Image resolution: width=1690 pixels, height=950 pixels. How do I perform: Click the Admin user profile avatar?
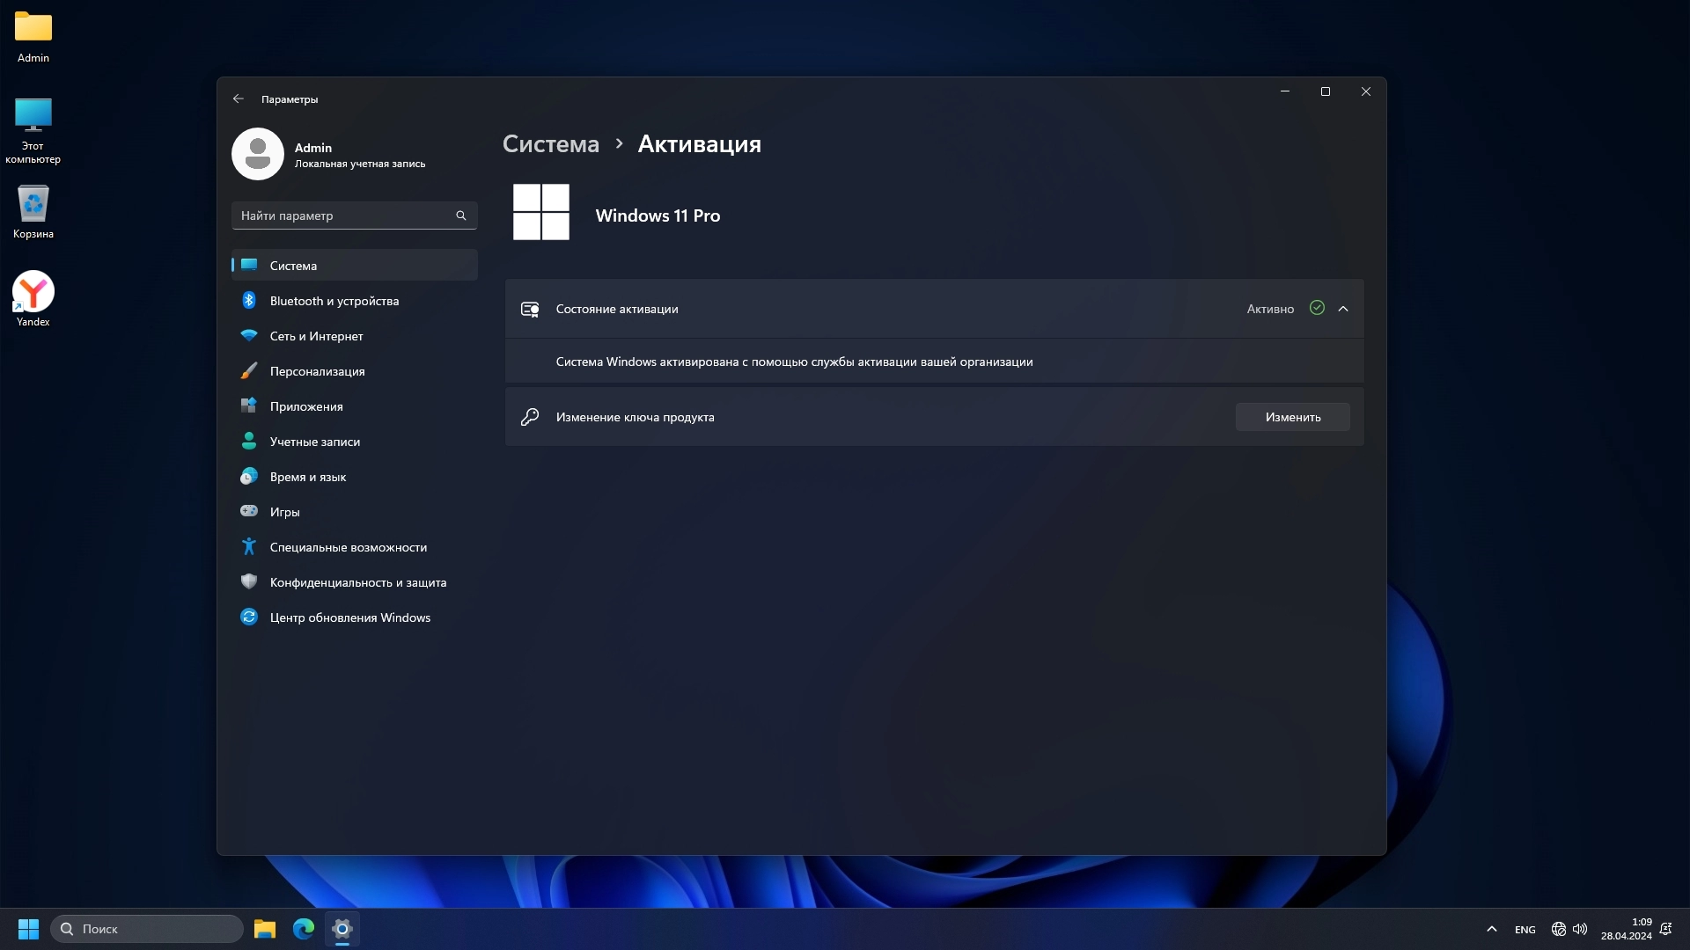[x=257, y=154]
